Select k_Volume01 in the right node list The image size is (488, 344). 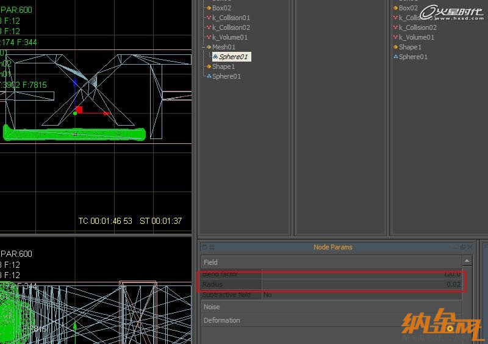click(417, 37)
